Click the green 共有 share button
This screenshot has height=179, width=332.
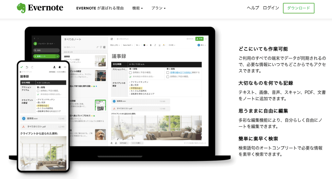[x=199, y=39]
